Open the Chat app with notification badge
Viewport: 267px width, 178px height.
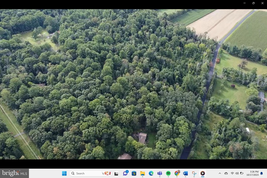tap(126, 173)
